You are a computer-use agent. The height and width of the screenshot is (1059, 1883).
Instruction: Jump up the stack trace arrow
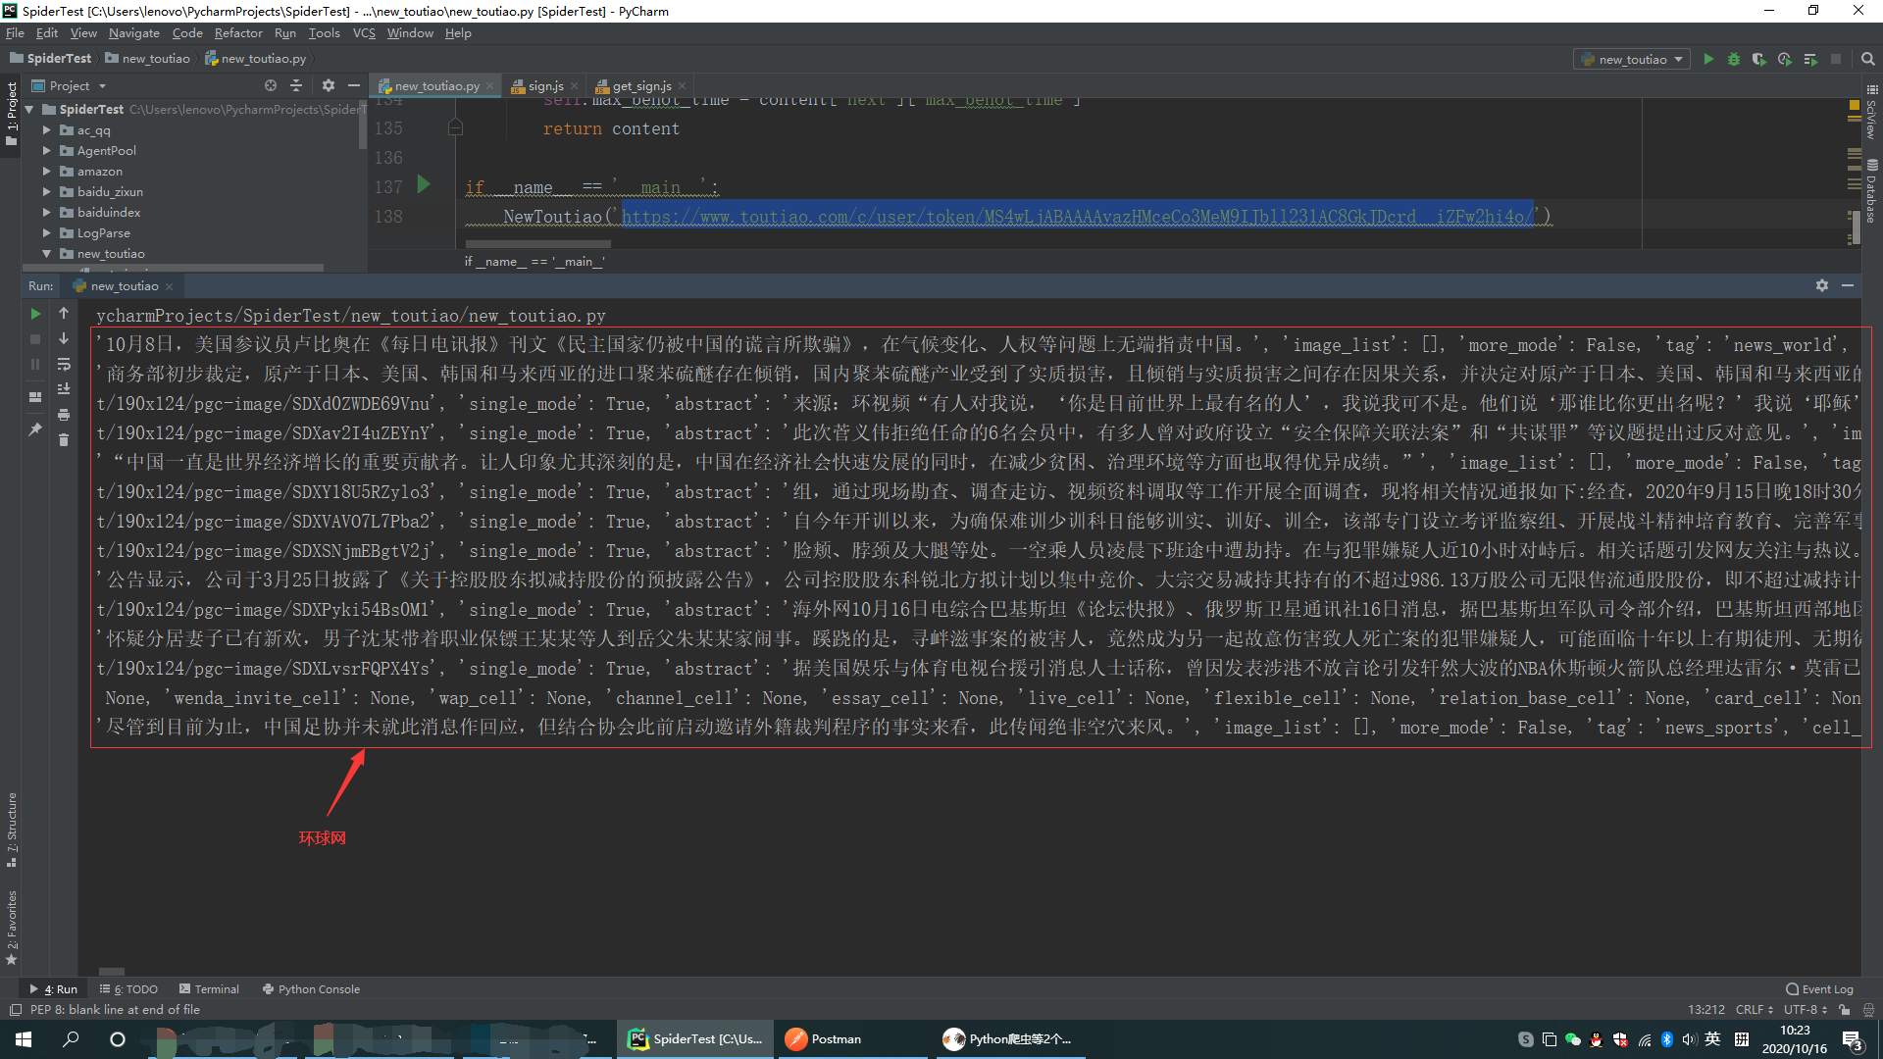point(64,314)
